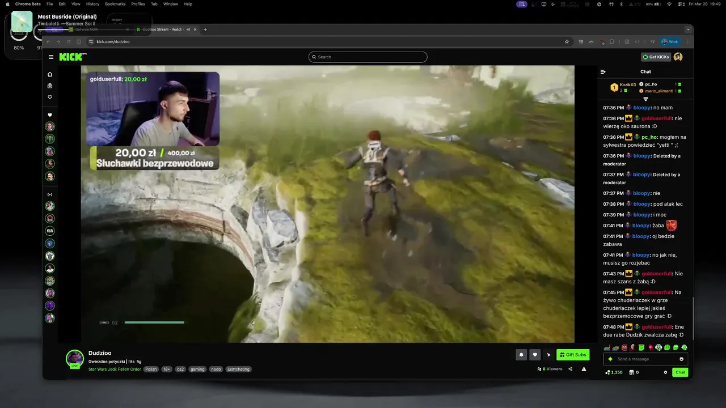The height and width of the screenshot is (408, 726).
Task: Click the Star Wars Jedi: Fallen Order link
Action: click(x=115, y=369)
